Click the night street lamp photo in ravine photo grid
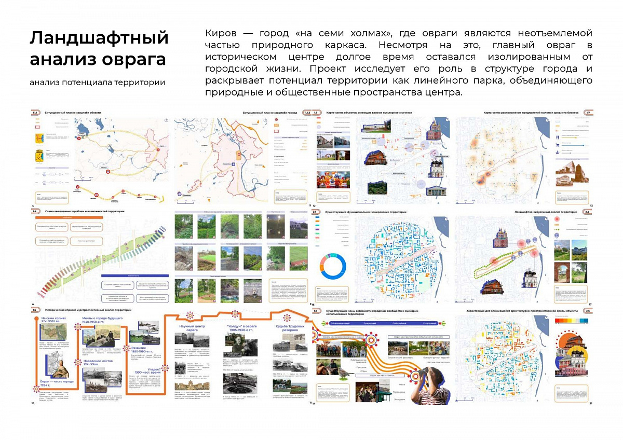 click(276, 227)
